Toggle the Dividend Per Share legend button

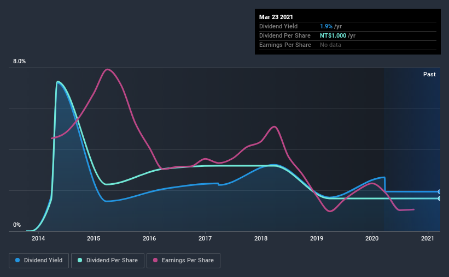(108, 261)
